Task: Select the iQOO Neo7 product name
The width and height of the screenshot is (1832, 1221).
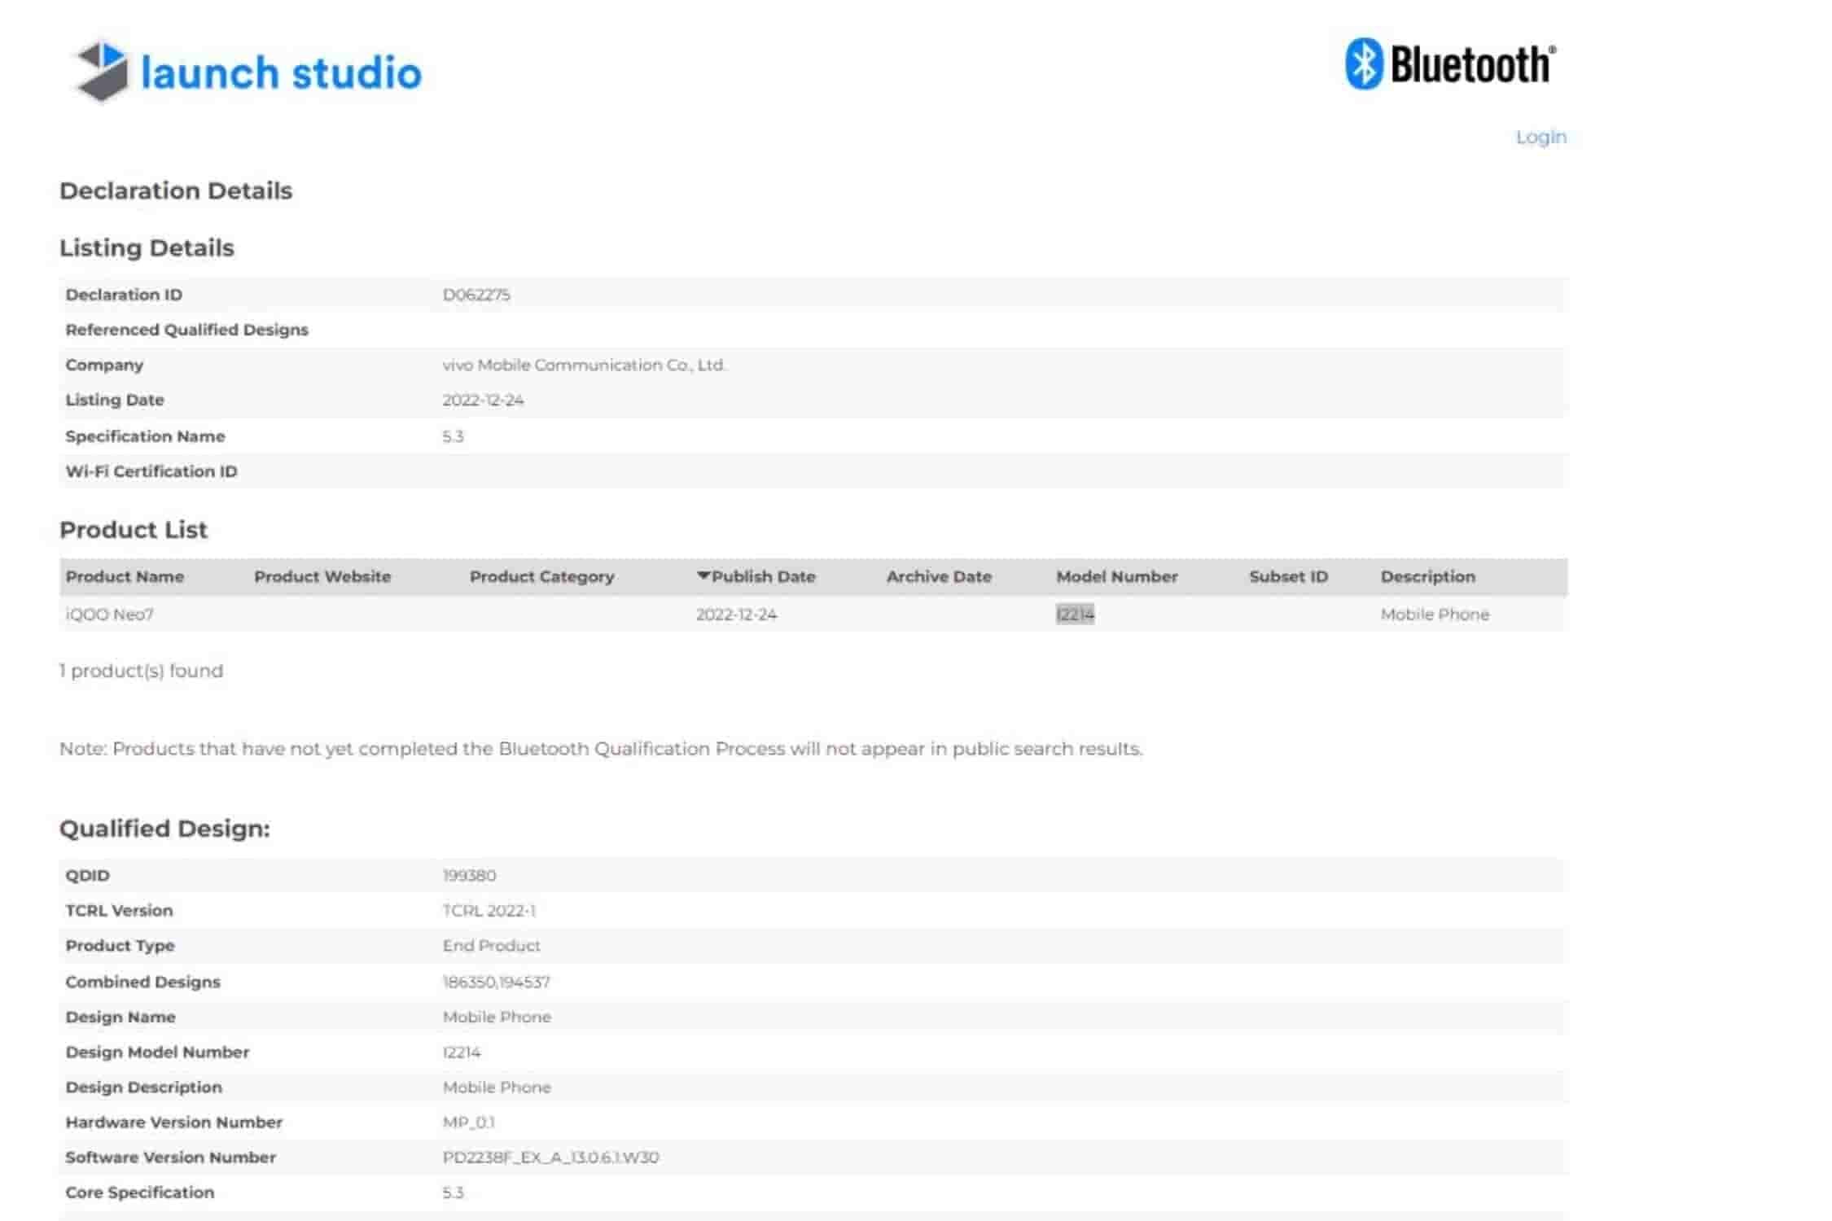Action: 108,615
